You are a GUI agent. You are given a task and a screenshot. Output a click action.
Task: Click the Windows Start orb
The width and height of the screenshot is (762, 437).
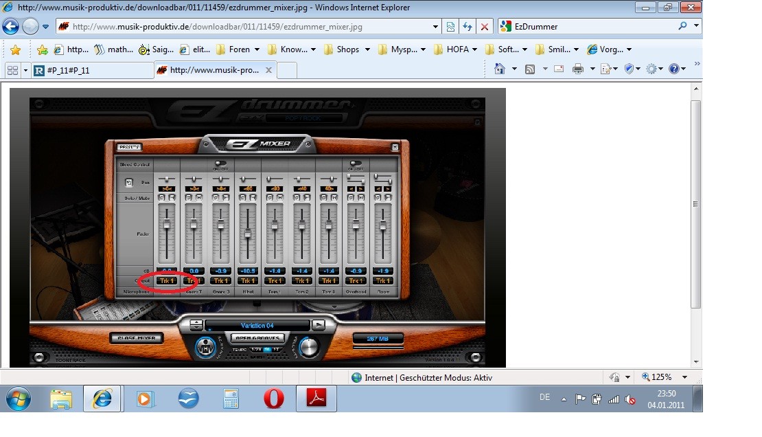[x=19, y=399]
